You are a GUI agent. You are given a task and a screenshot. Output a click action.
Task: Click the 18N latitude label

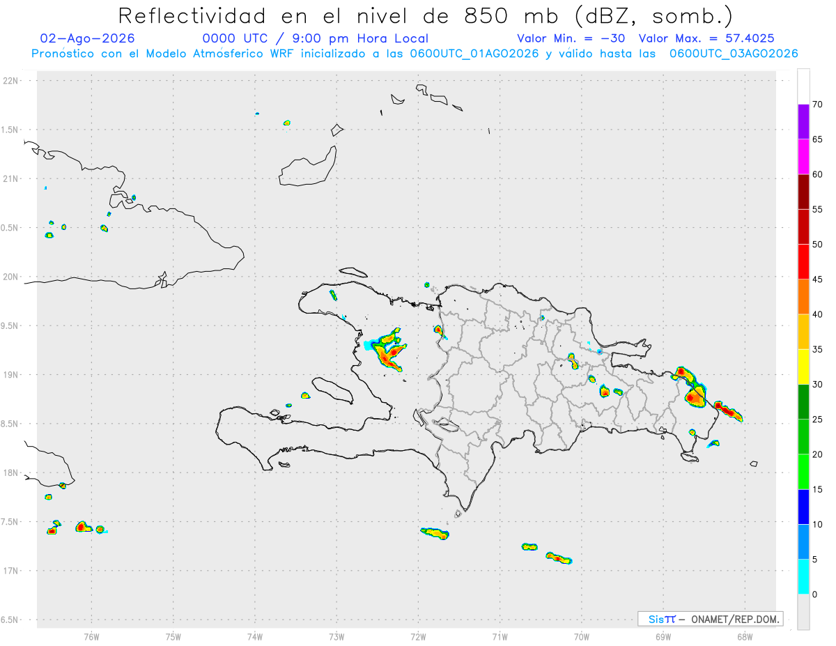(12, 473)
